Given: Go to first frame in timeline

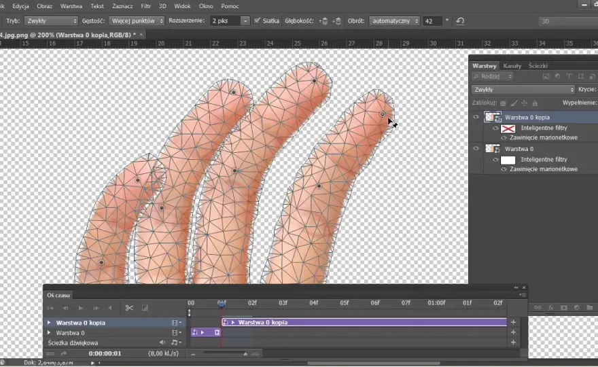Looking at the screenshot, I should [50, 308].
